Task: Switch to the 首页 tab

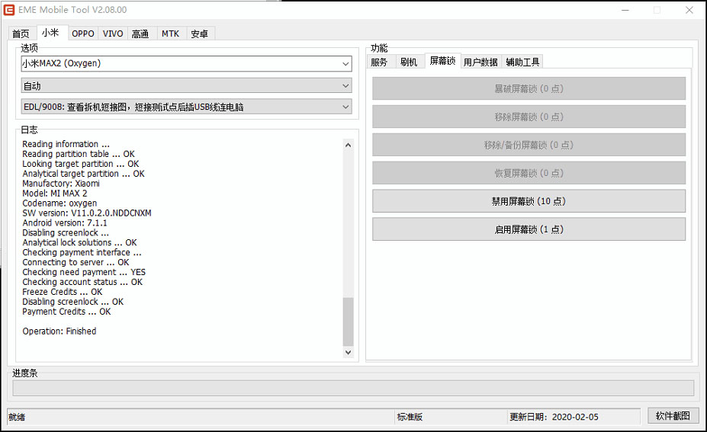Action: pos(21,34)
